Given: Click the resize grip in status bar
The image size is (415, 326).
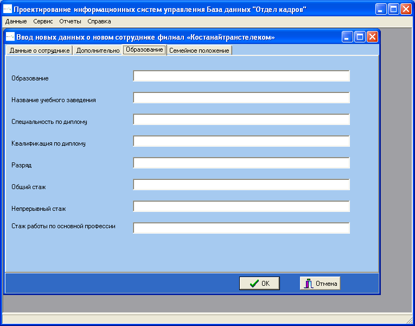Looking at the screenshot, I should point(409,320).
